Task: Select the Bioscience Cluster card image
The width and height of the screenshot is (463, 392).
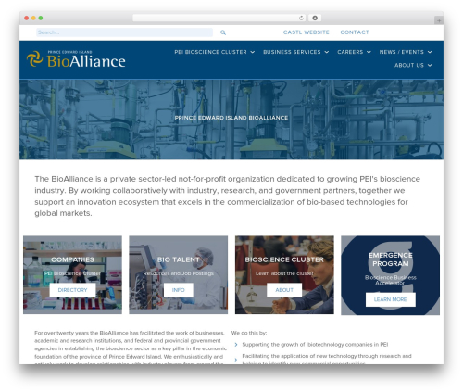Action: tap(284, 275)
